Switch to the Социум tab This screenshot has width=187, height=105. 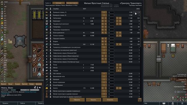pos(18,84)
